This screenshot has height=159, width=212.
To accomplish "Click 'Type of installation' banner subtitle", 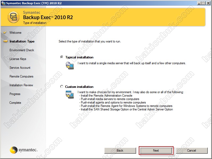I will 35,23.
